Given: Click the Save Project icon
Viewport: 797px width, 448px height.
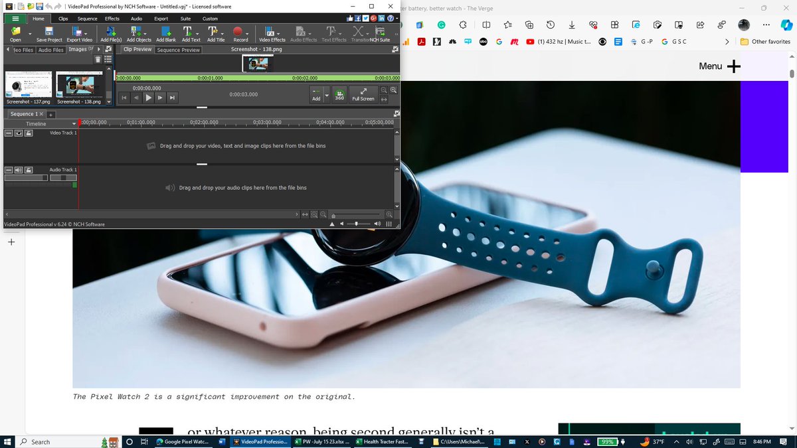Looking at the screenshot, I should coord(49,34).
